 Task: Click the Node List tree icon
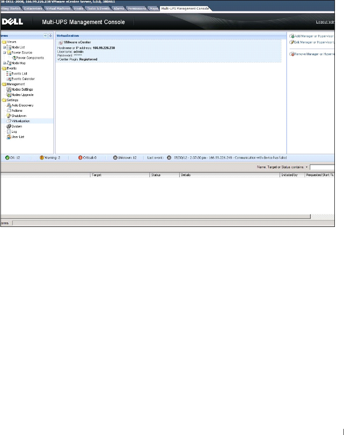(x=9, y=47)
